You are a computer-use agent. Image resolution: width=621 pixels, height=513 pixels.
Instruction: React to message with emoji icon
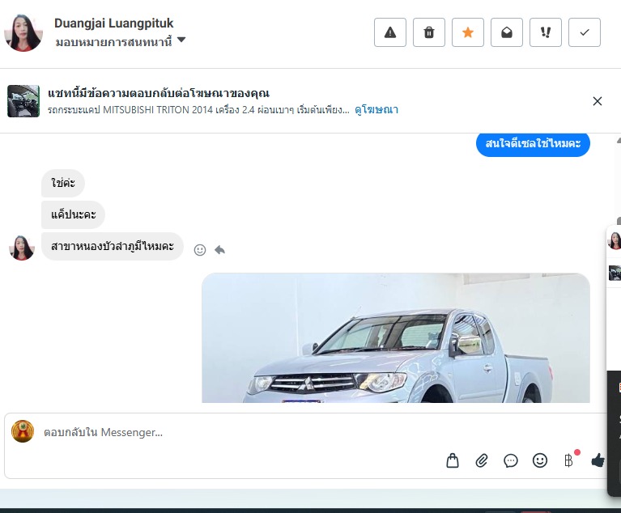pyautogui.click(x=200, y=250)
